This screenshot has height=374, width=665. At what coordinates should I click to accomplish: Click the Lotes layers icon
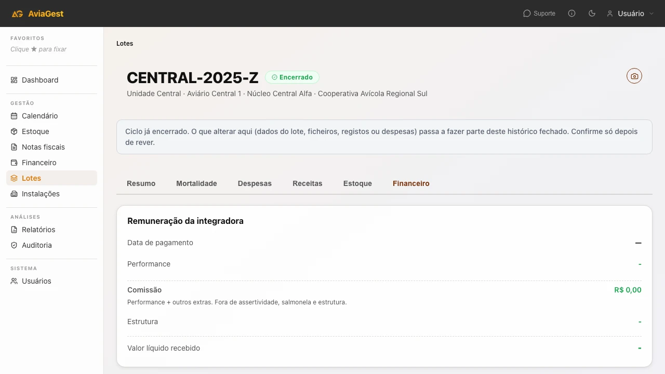pos(14,178)
